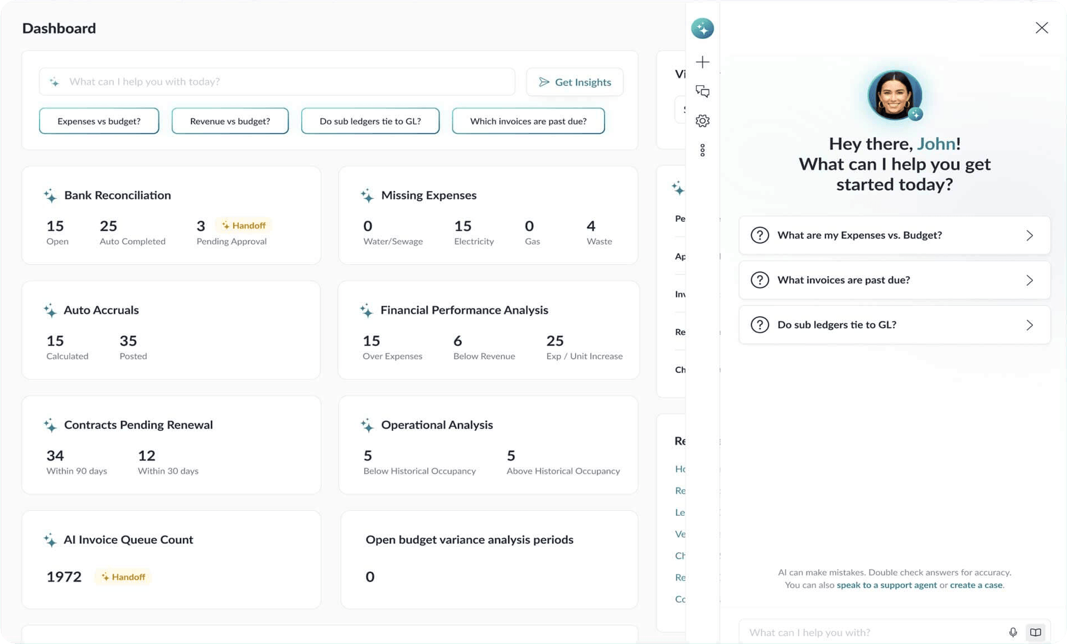Open more options vertical dots icon
Viewport: 1067px width, 644px height.
tap(702, 150)
